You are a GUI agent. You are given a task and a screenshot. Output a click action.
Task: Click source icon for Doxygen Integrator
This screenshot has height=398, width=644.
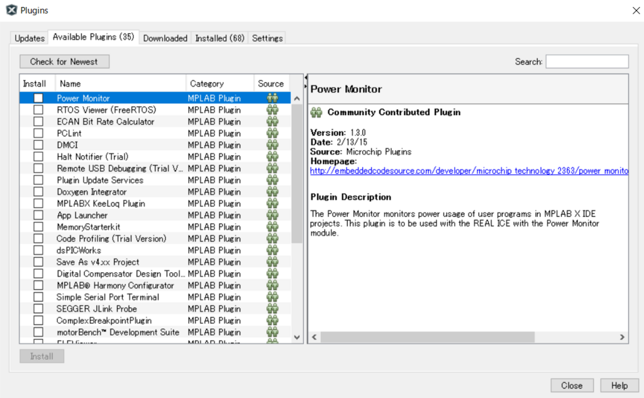pos(272,192)
